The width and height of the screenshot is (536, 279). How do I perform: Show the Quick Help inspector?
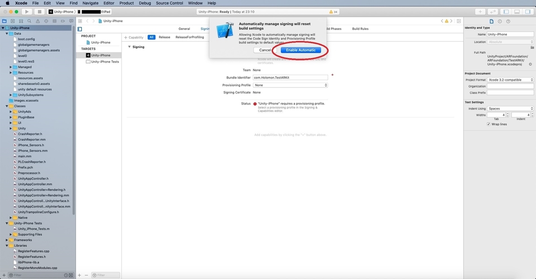508,21
